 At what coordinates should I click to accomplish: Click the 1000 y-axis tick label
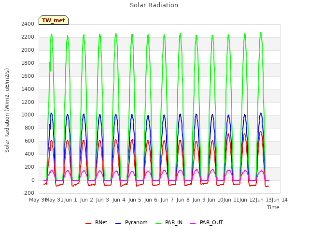(28, 115)
